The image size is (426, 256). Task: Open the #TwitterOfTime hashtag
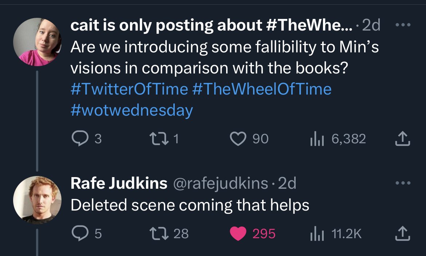coord(129,89)
